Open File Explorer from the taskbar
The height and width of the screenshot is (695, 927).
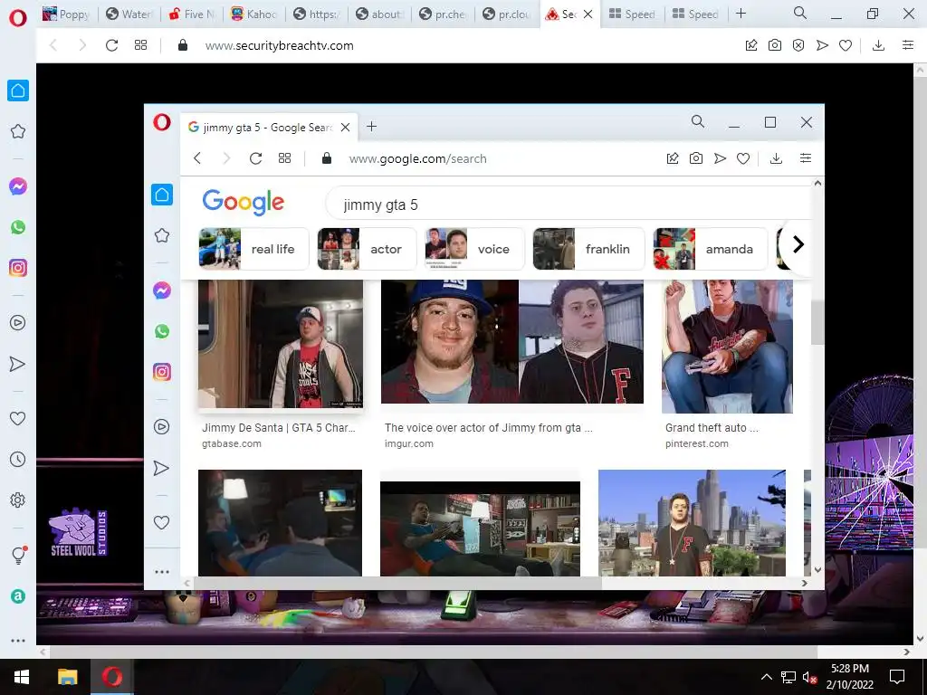(67, 677)
